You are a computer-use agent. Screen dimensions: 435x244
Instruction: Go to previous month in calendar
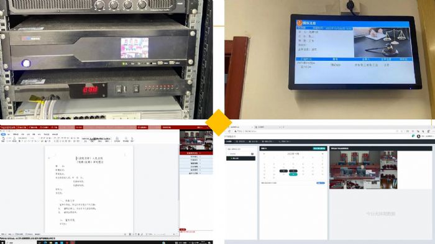(x=264, y=153)
